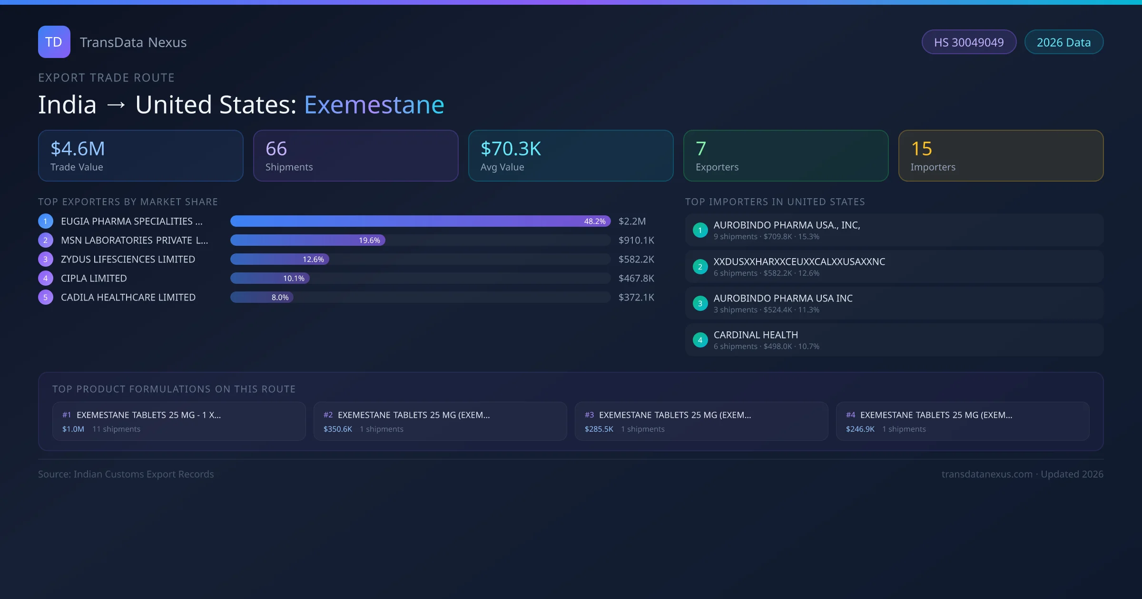Viewport: 1142px width, 599px height.
Task: Open the 15 Importers stat card
Action: point(1001,156)
